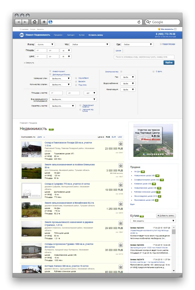Check the Инвест-проект option
This screenshot has height=290, width=195.
pos(50,71)
